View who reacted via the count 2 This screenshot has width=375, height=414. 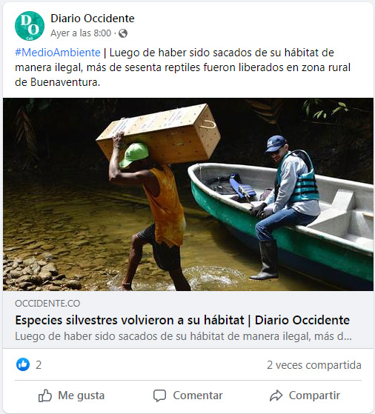coord(39,365)
